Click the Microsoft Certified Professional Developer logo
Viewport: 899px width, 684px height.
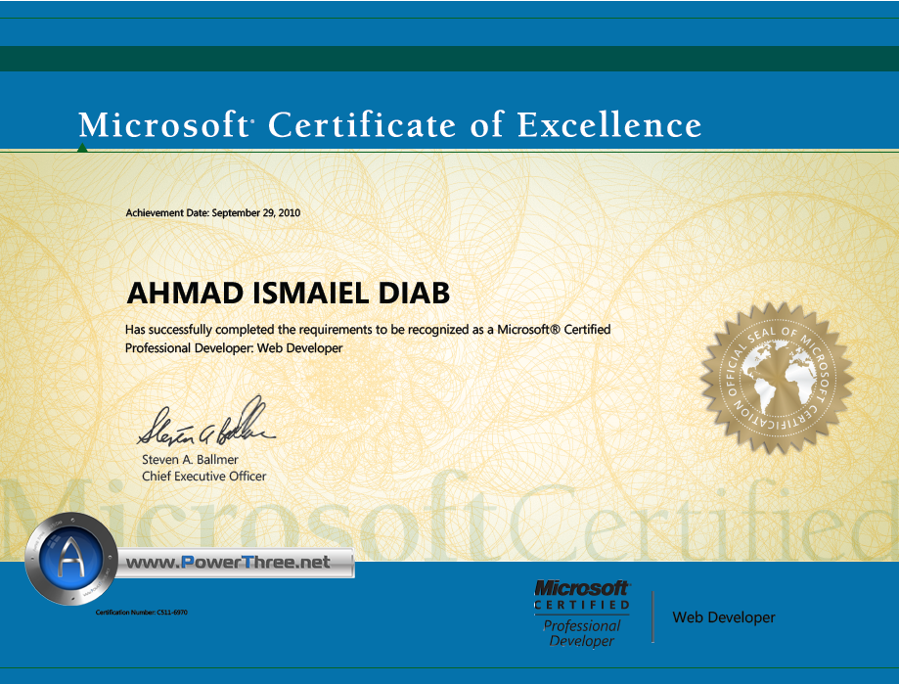581,614
